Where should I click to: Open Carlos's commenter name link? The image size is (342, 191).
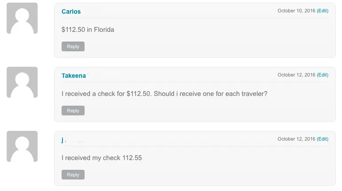(x=71, y=11)
